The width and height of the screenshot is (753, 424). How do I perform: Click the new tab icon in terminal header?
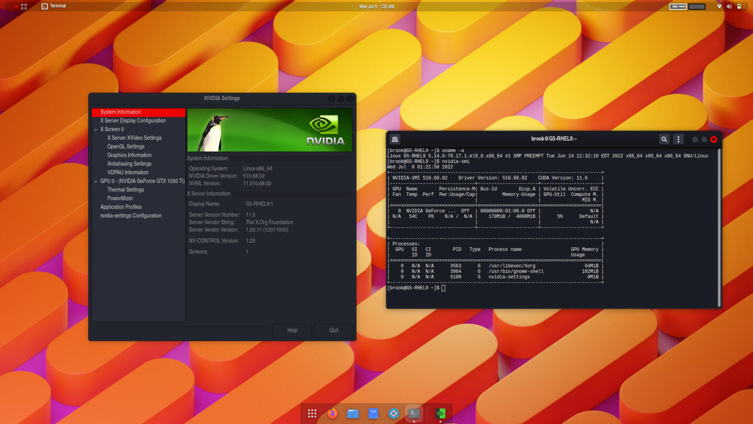(395, 139)
